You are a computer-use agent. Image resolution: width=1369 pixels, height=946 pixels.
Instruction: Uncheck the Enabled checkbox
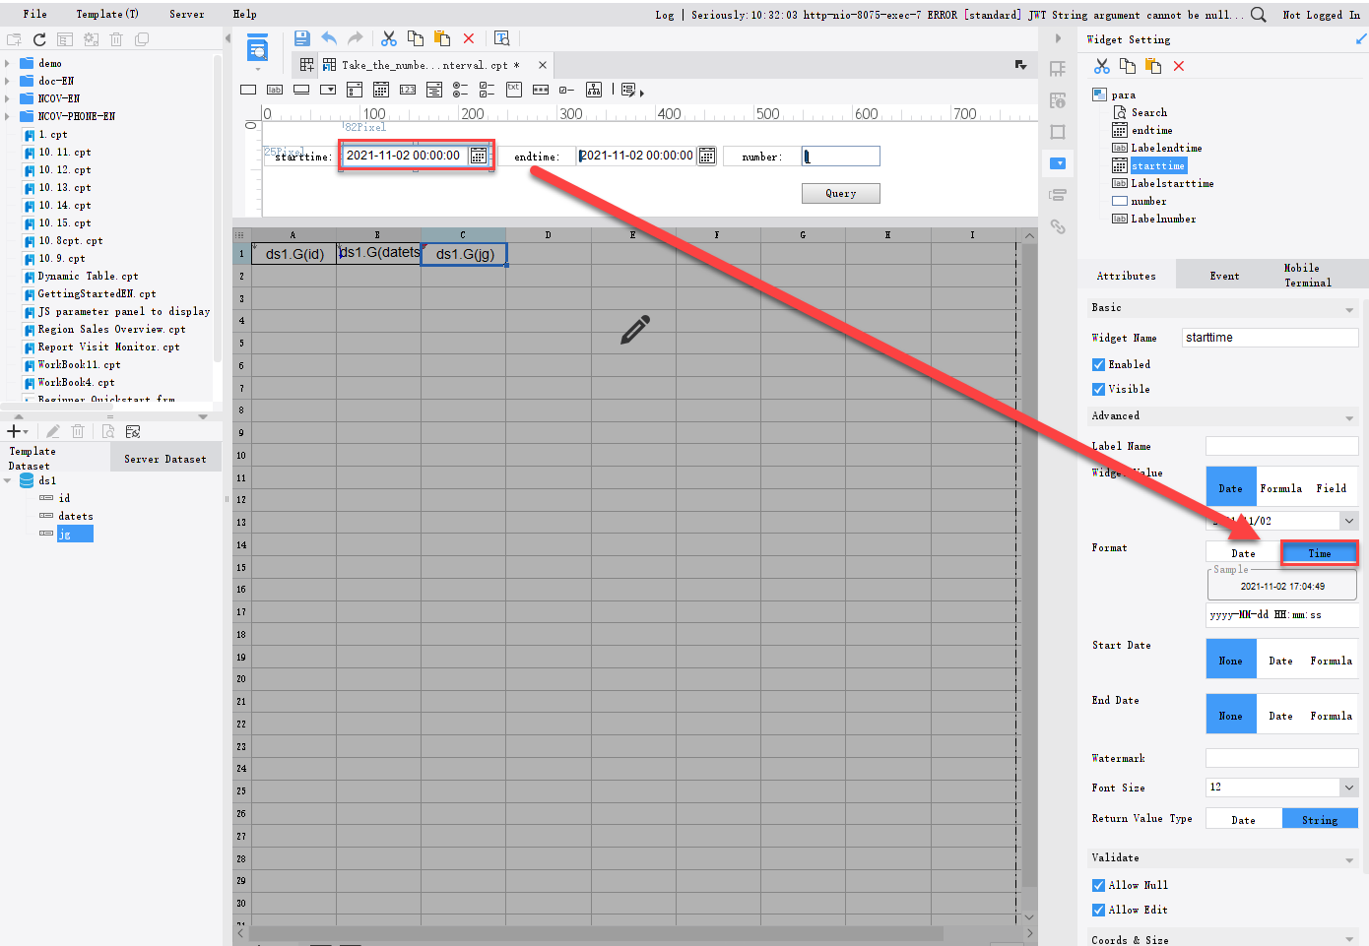click(1098, 364)
